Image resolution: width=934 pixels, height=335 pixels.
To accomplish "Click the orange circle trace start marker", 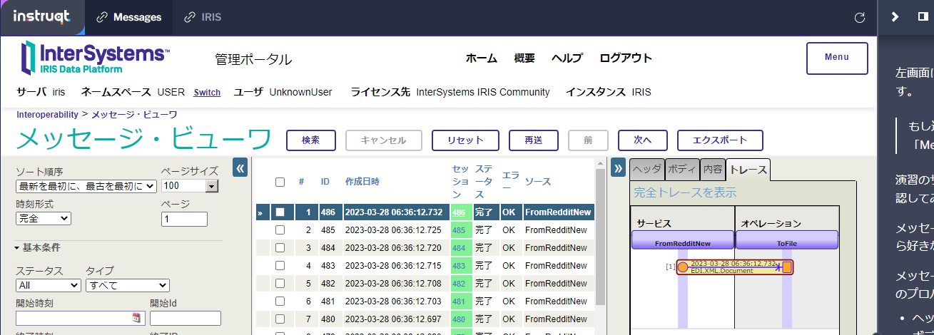I will pos(682,267).
